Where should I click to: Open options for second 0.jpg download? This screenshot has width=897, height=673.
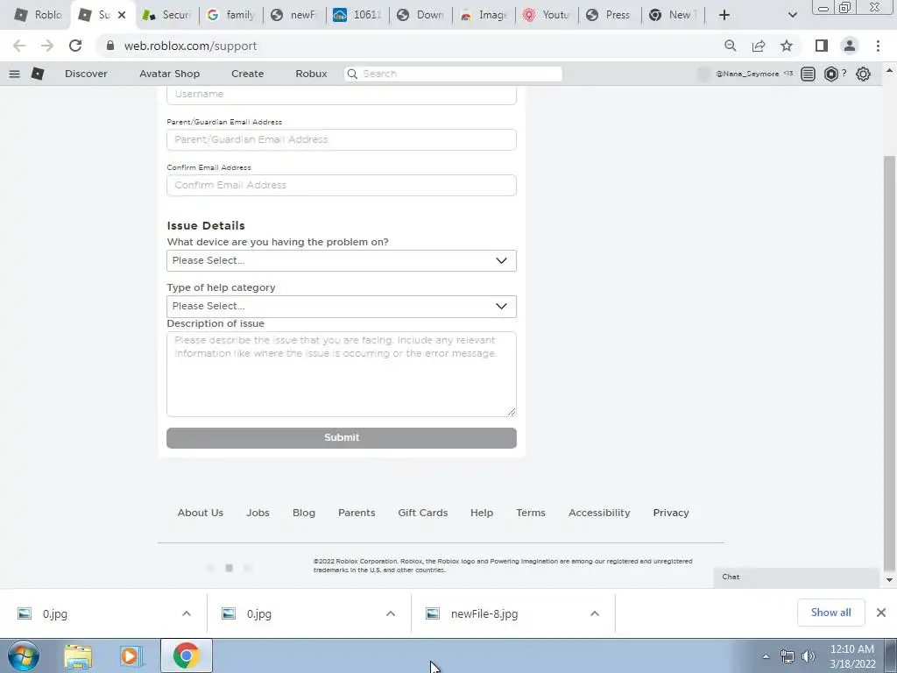(391, 613)
